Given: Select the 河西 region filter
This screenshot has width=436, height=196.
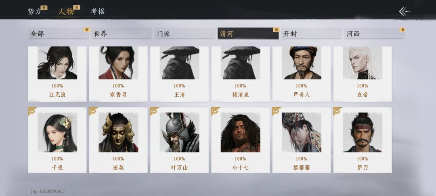Looking at the screenshot, I should 375,33.
